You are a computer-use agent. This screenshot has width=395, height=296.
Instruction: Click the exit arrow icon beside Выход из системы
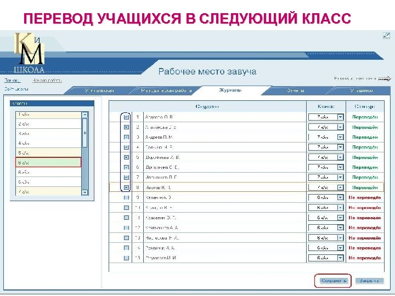click(385, 79)
